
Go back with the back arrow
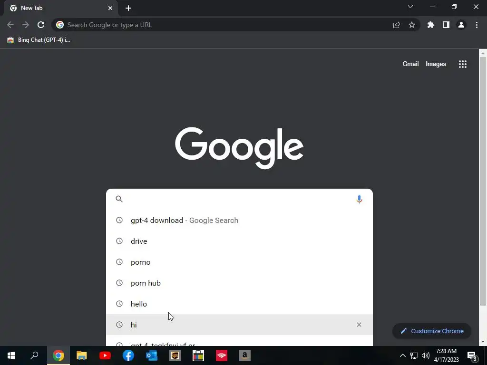pyautogui.click(x=10, y=25)
